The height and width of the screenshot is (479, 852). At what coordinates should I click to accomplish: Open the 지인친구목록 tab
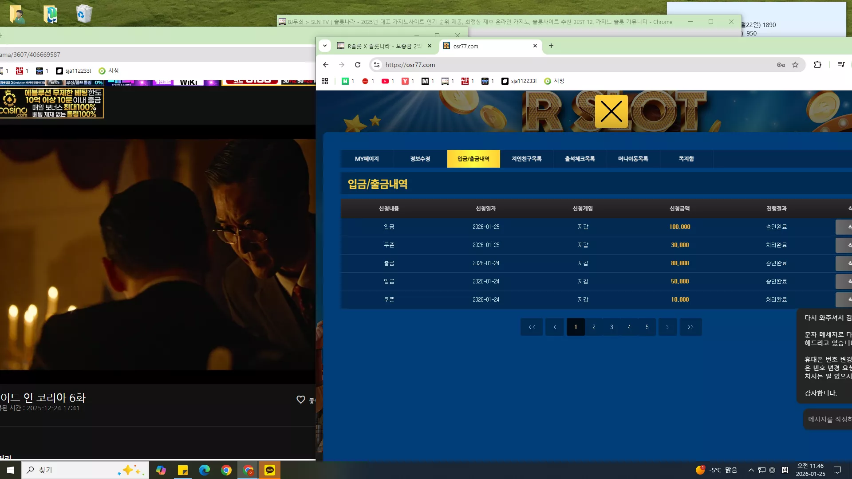(527, 159)
